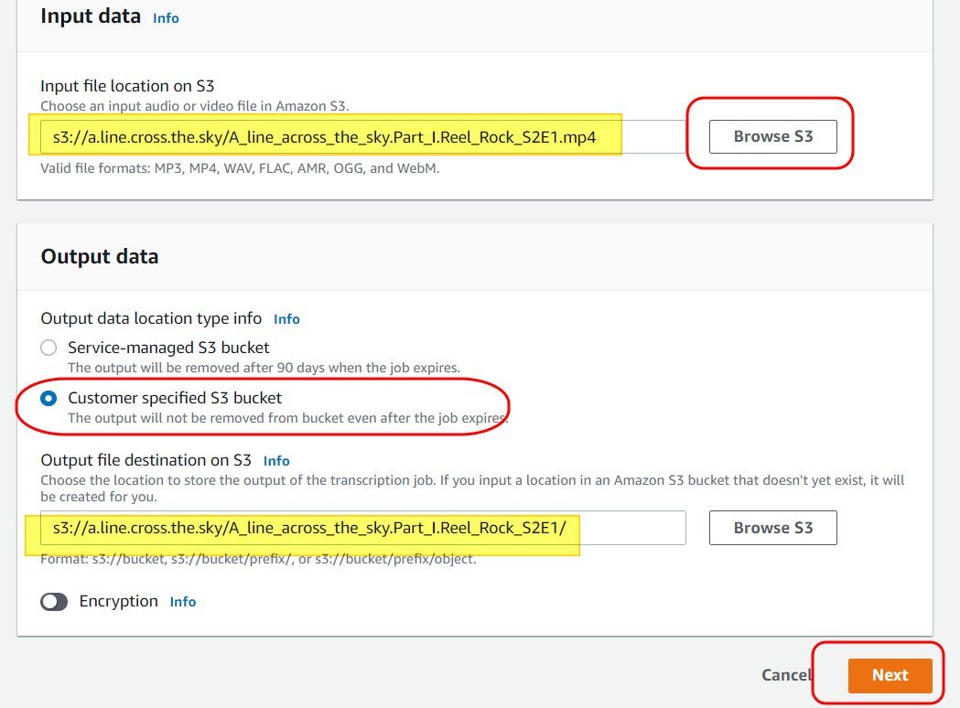Click the Input data section heading
This screenshot has width=960, height=708.
pos(91,16)
